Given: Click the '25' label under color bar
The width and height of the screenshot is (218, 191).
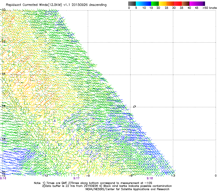Looking at the screenshot, I should [x=166, y=8].
